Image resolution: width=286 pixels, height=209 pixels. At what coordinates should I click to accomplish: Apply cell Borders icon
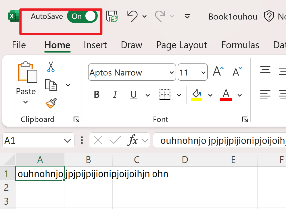pyautogui.click(x=165, y=94)
